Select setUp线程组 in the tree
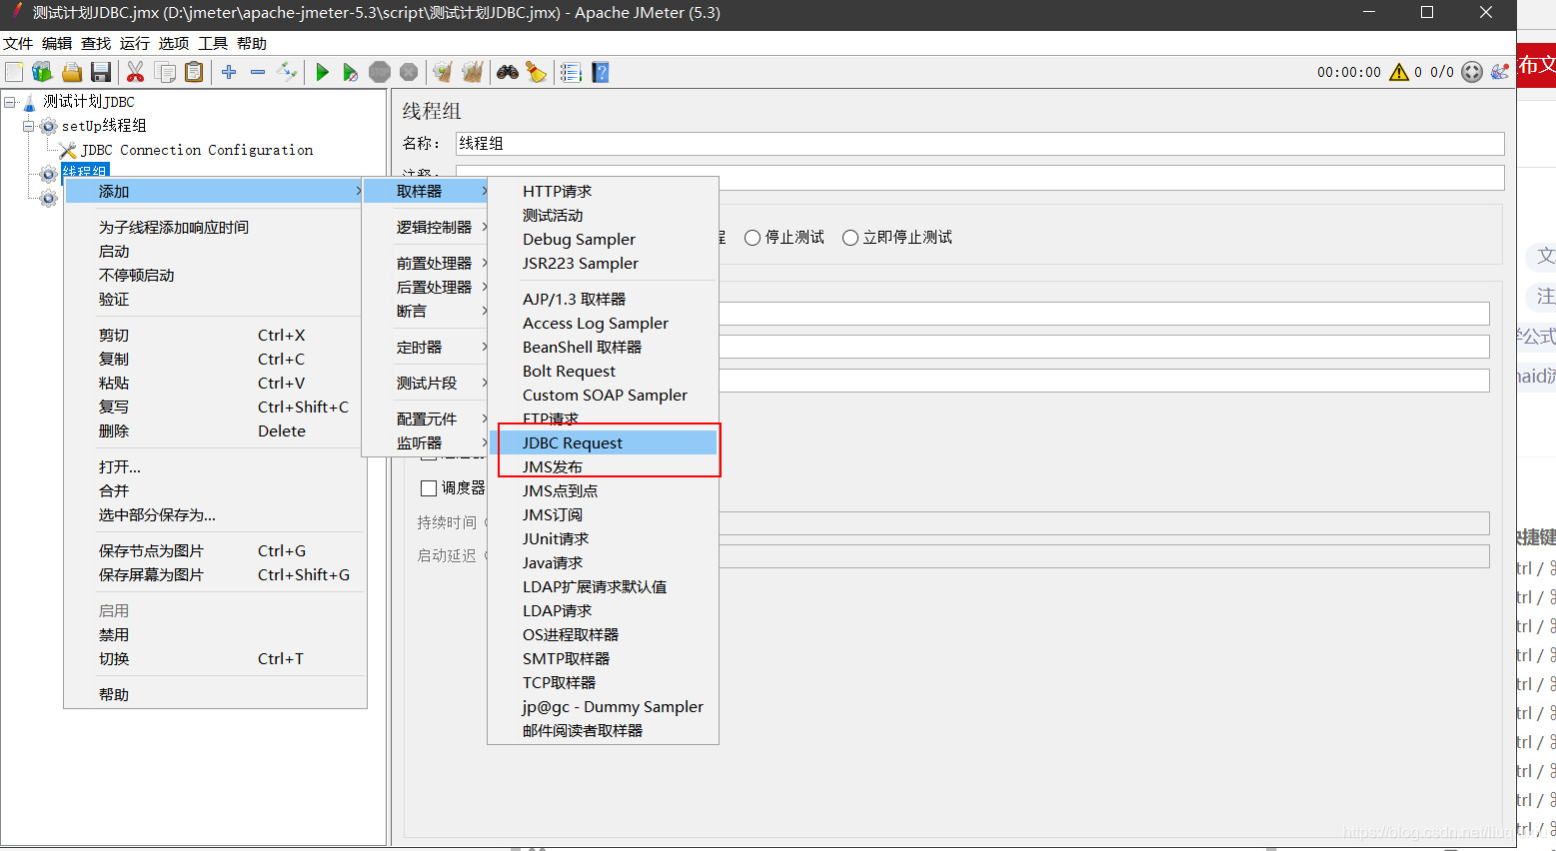Screen dimensions: 1556x851 tap(104, 126)
